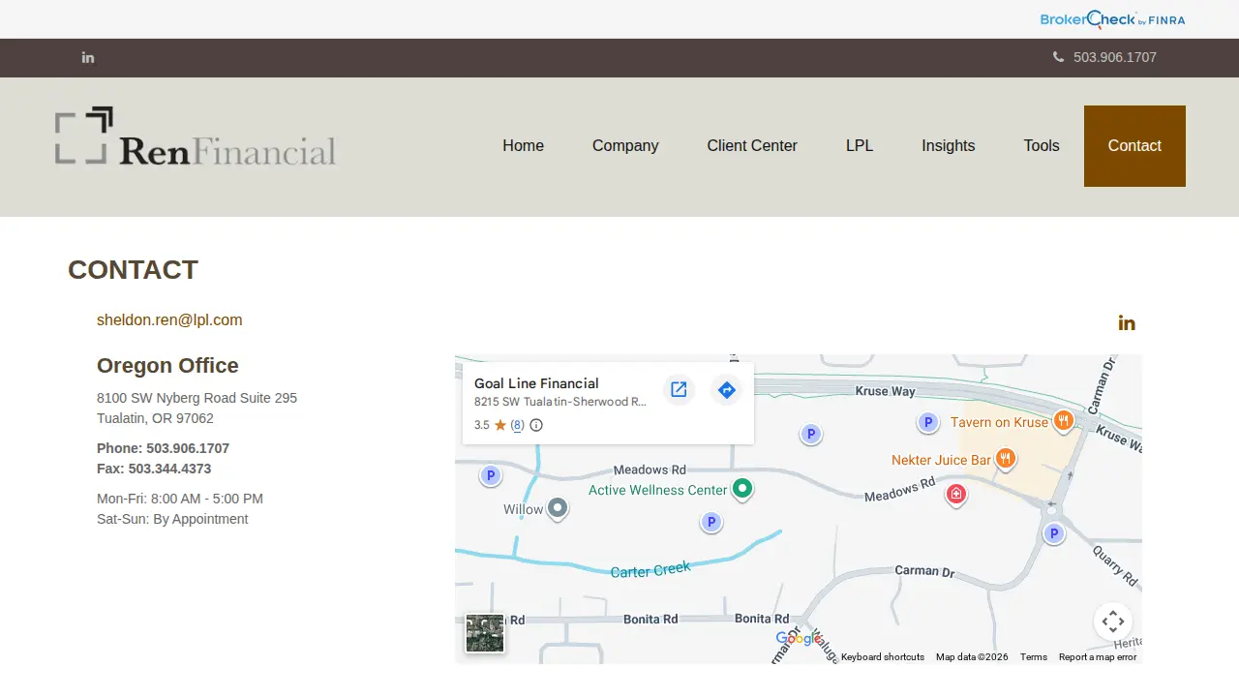Open Client Center menu item

click(752, 146)
